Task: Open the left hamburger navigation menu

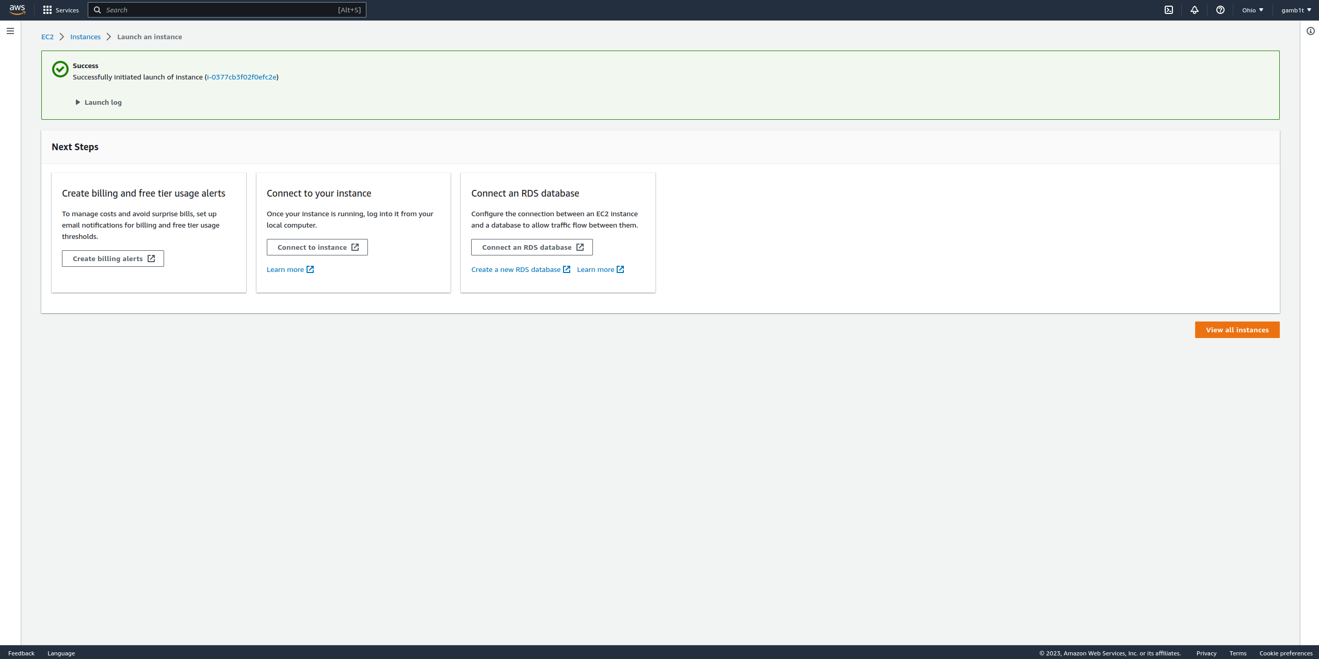Action: [x=10, y=31]
